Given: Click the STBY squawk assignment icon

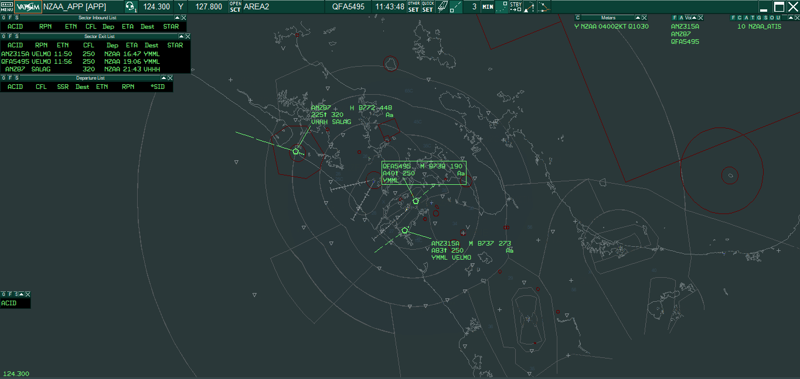Looking at the screenshot, I should pos(516,6).
